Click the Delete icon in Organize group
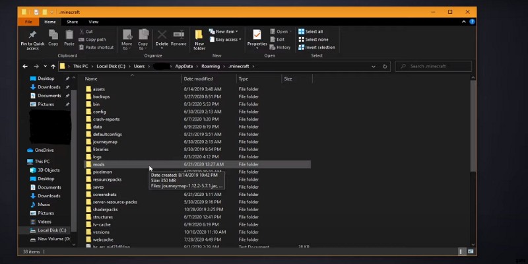Viewport: 528px width, 264px height. [162, 36]
